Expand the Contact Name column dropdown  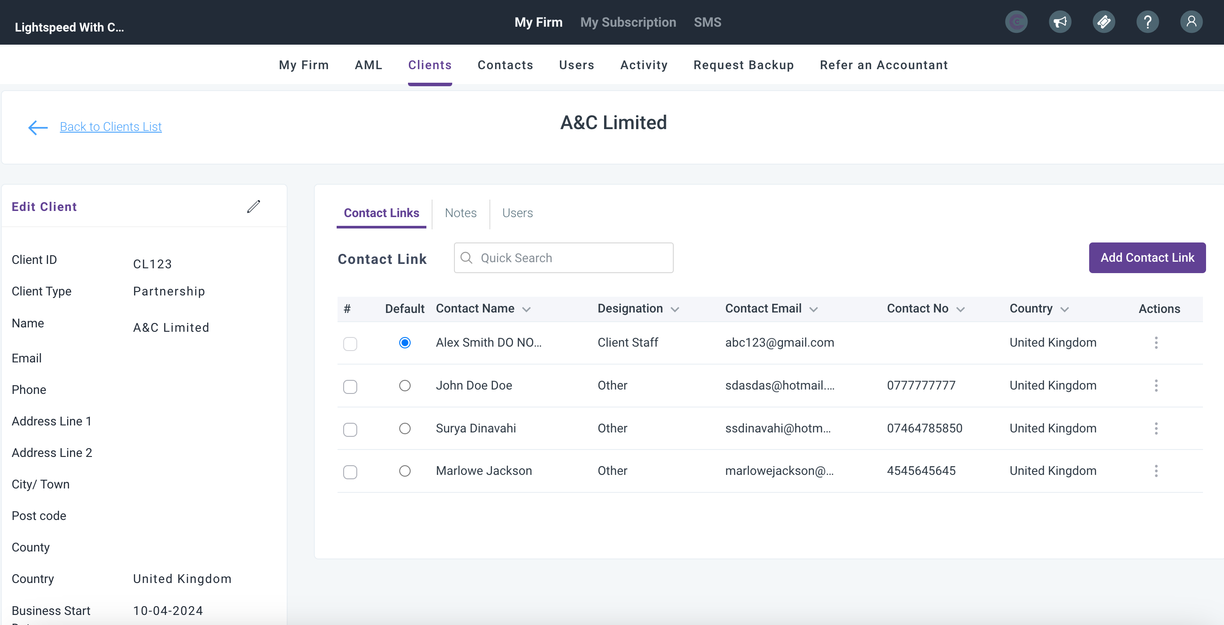[526, 309]
